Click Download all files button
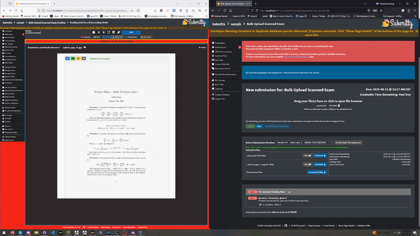Screen dimensions: 420x236 (317, 172)
